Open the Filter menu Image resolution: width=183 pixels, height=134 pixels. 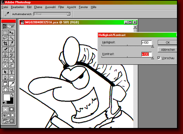tap(61, 7)
